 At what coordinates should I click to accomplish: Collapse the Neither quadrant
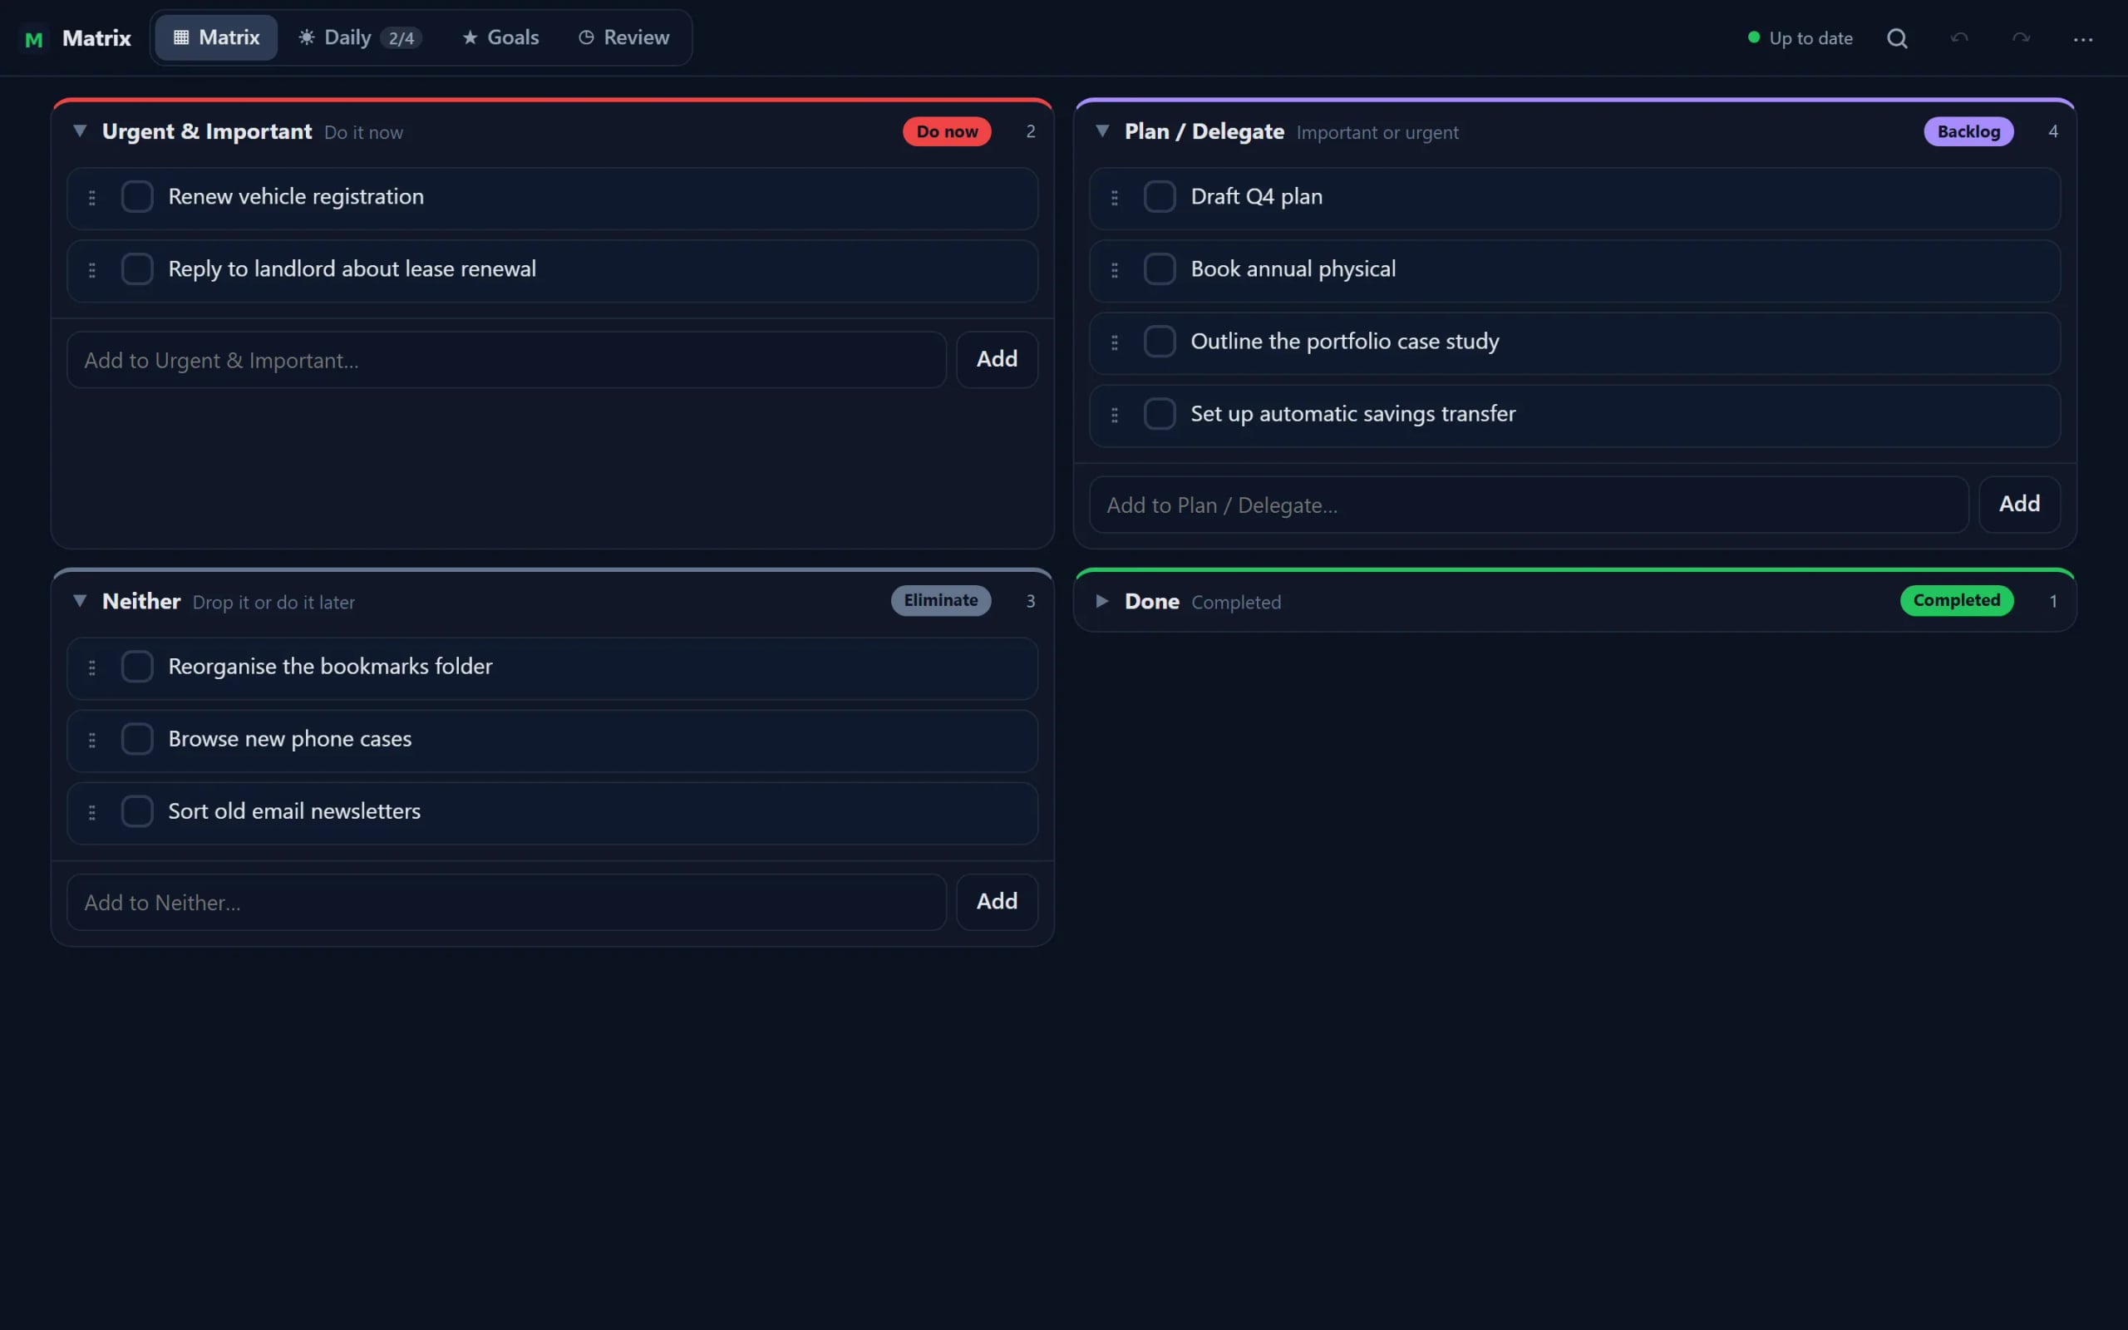click(79, 601)
